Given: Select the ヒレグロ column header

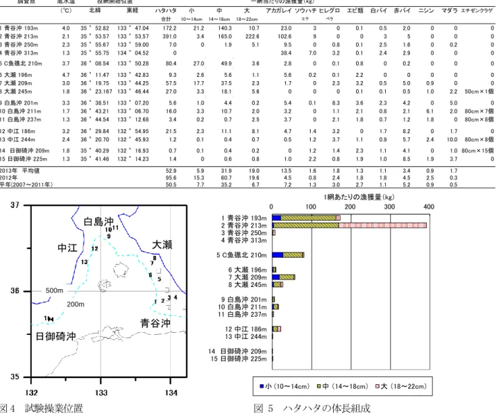Looking at the screenshot, I should coord(330,10).
